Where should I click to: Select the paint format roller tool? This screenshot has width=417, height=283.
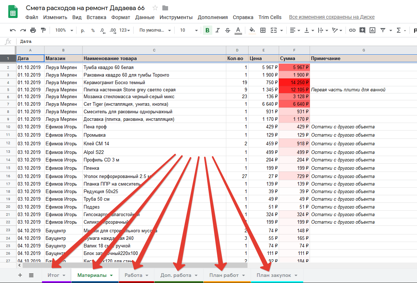click(43, 30)
